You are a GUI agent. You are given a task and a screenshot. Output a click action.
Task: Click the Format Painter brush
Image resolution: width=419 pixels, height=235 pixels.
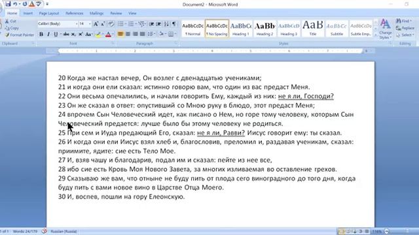pos(20,35)
